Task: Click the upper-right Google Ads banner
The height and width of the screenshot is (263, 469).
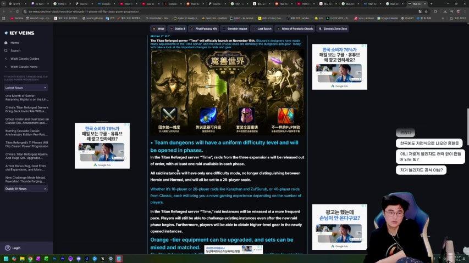Action: pyautogui.click(x=339, y=67)
